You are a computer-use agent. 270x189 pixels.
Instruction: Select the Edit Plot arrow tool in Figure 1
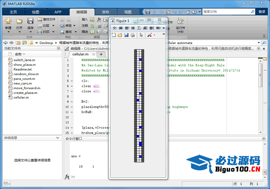(141, 35)
